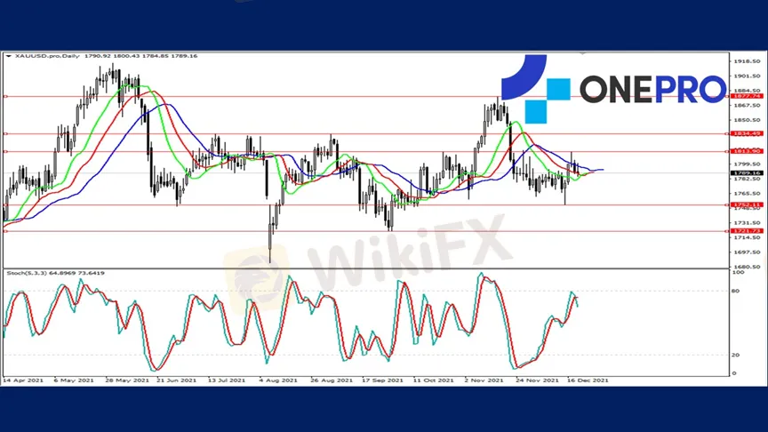Click the 80 level on stochastic scale
Screen dimensions: 768x432
[733, 291]
